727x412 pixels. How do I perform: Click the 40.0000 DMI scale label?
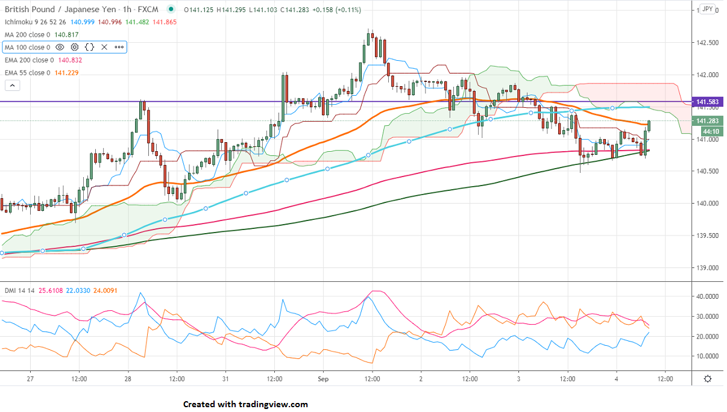coord(708,296)
